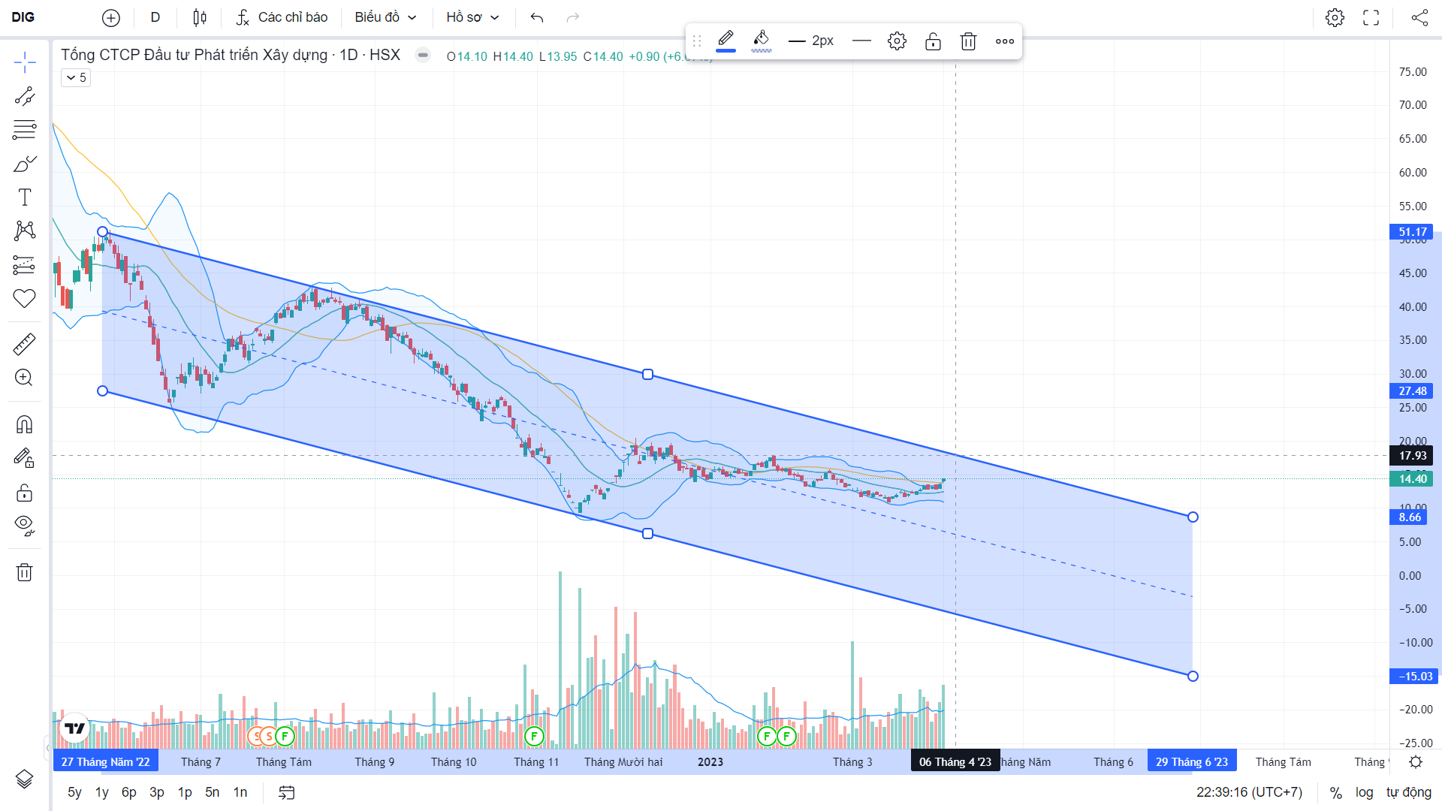The image size is (1442, 811).
Task: Select the brush drawing tool
Action: pyautogui.click(x=24, y=164)
